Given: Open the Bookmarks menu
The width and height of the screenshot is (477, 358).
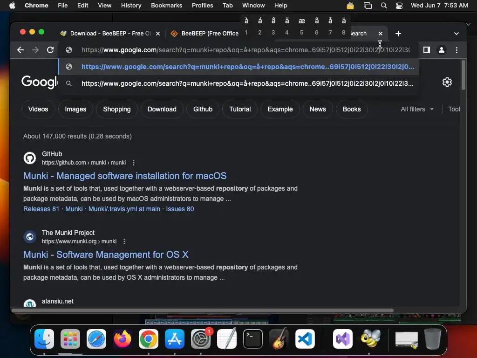Looking at the screenshot, I should click(166, 5).
